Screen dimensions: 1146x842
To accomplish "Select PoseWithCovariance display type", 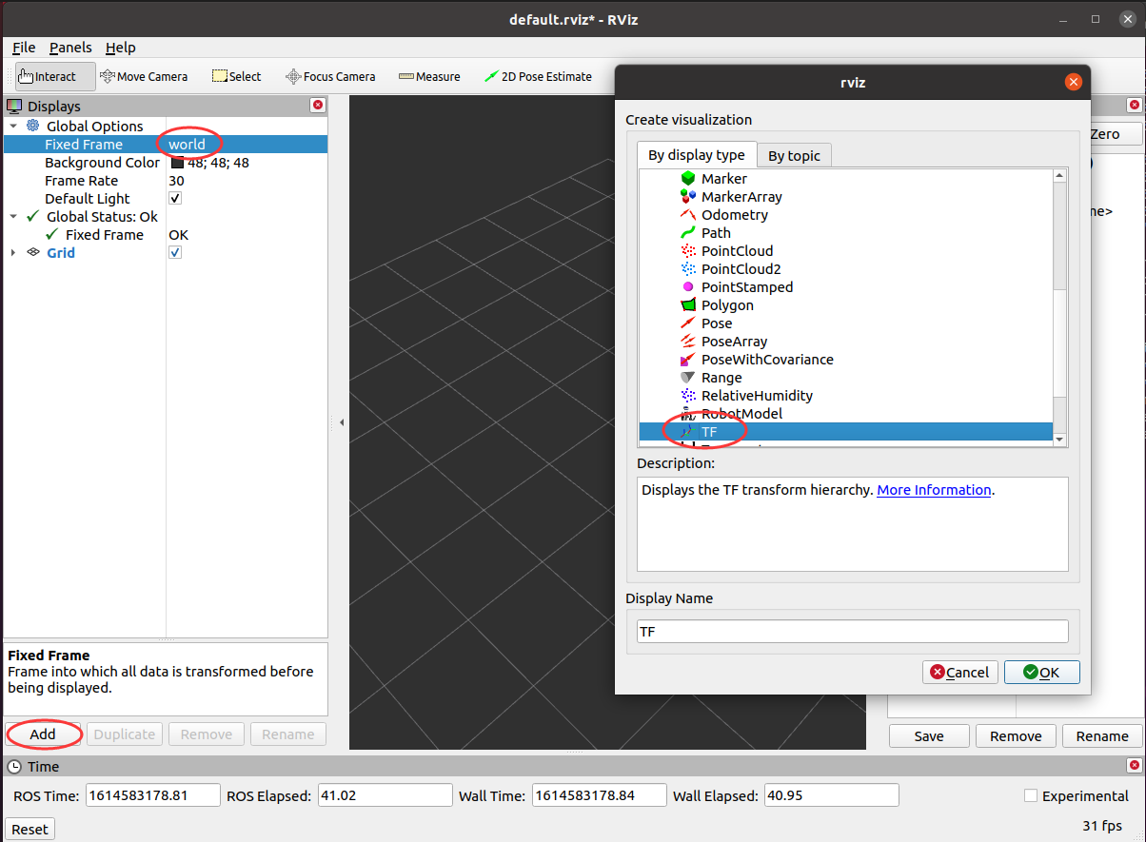I will (757, 360).
